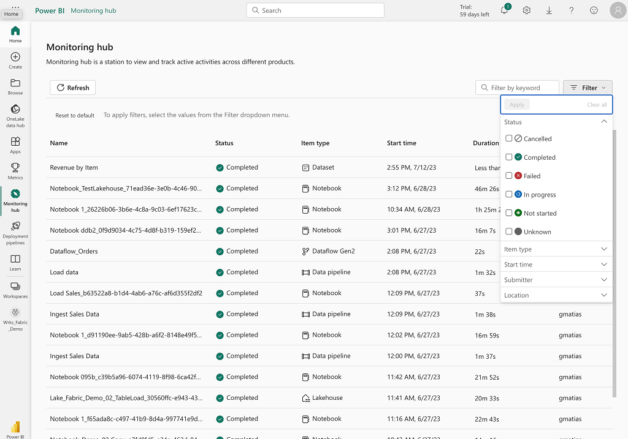Open Apps in the left sidebar
Screen dimensions: 628x439
pos(15,146)
